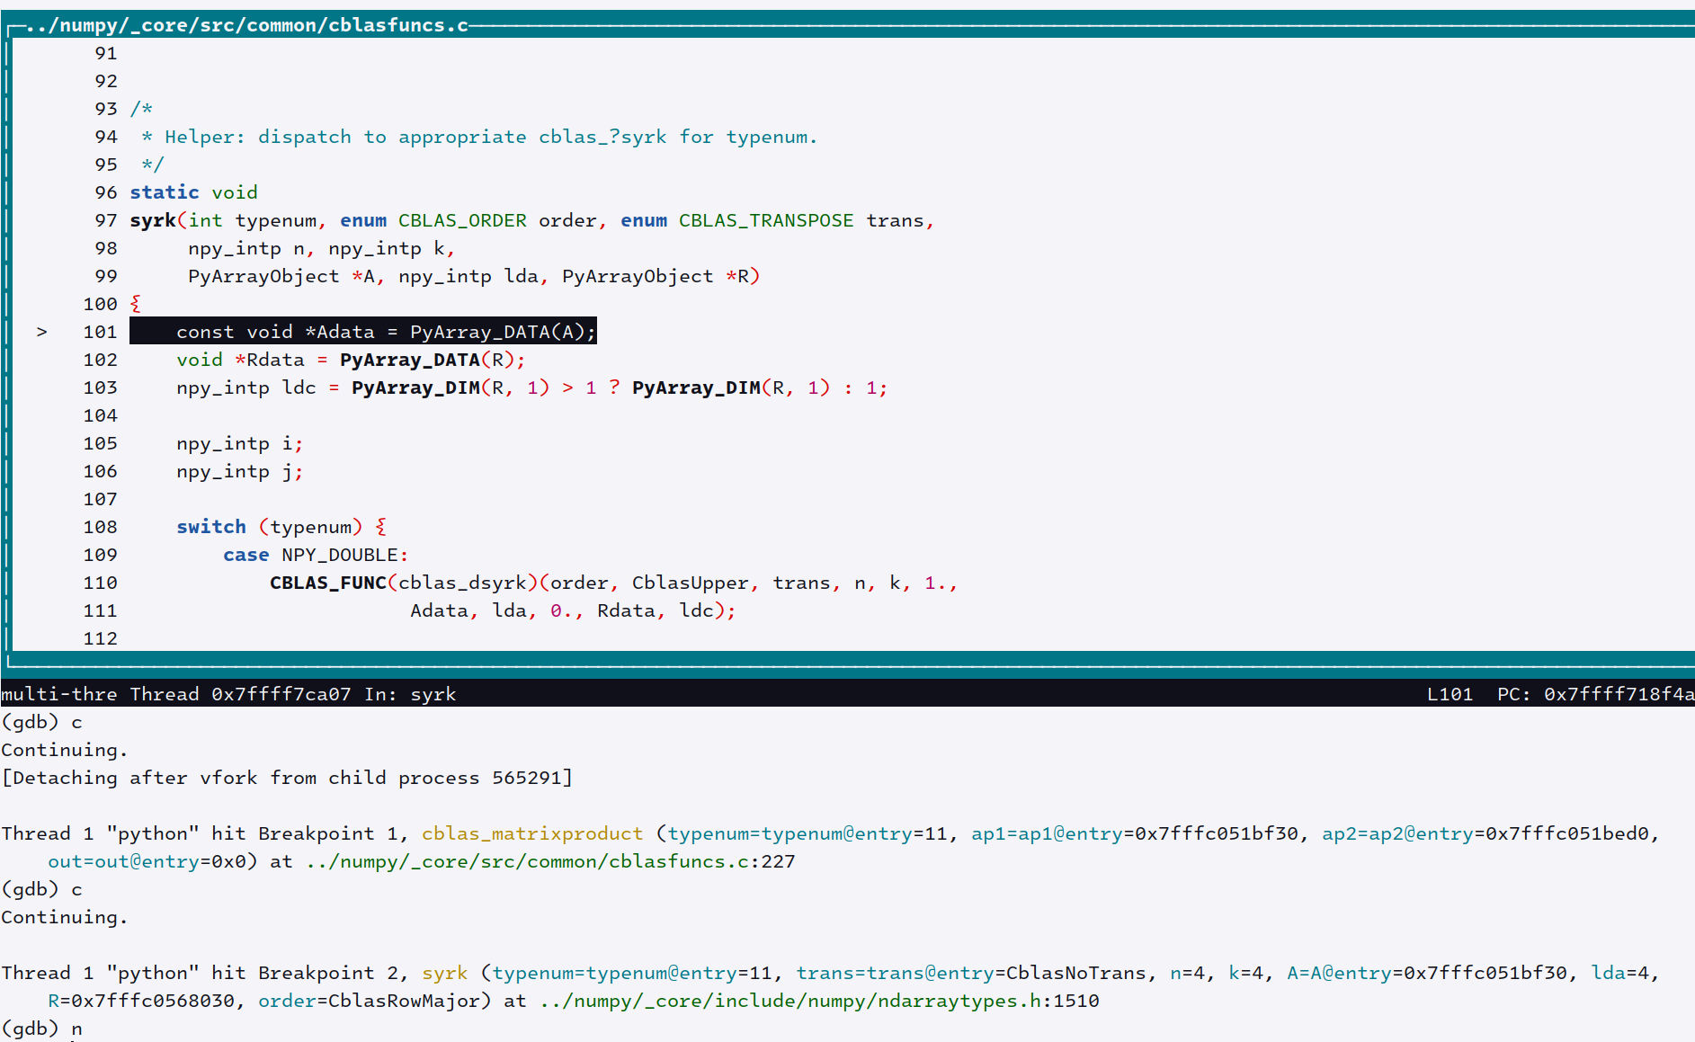Click the 'PC: 0x7ffff718f4a' status entry

pos(1595,694)
